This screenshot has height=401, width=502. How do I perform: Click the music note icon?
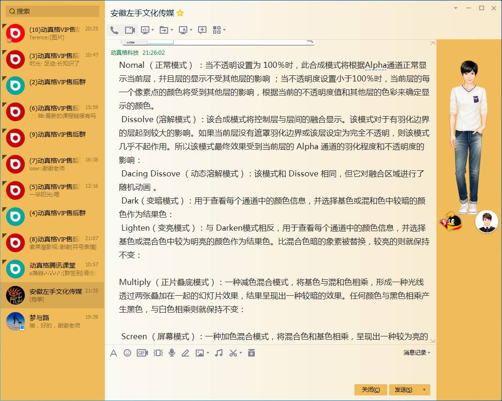[219, 353]
